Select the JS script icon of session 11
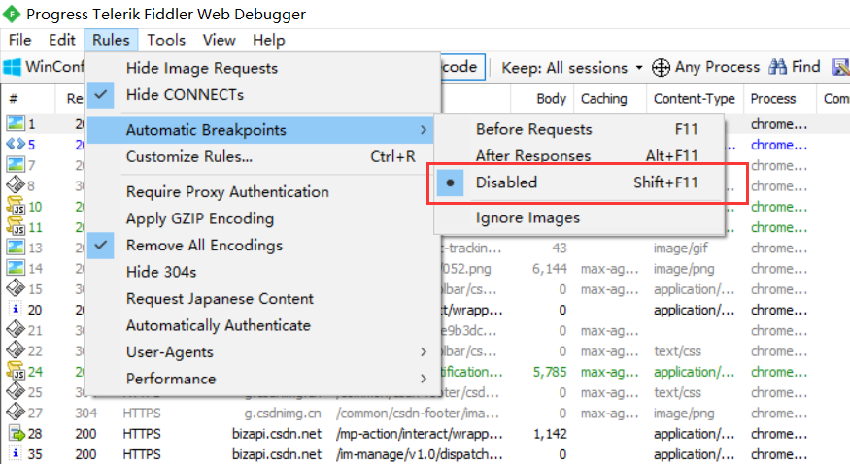The height and width of the screenshot is (464, 850). 16,226
